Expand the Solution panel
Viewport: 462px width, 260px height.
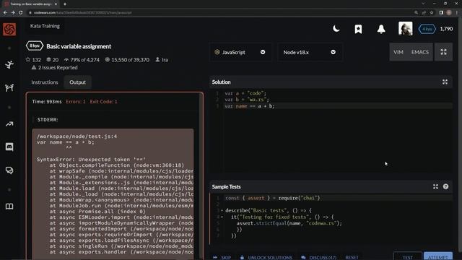tap(445, 82)
